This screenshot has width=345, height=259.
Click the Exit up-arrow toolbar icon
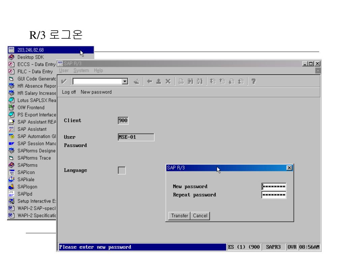point(159,82)
